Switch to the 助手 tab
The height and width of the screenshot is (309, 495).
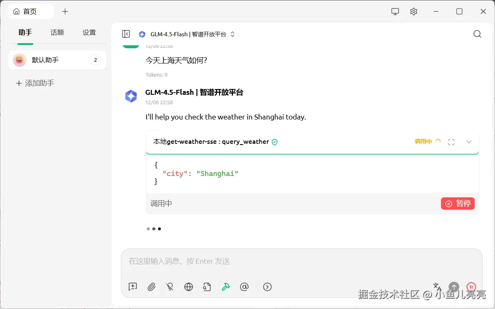[x=25, y=32]
